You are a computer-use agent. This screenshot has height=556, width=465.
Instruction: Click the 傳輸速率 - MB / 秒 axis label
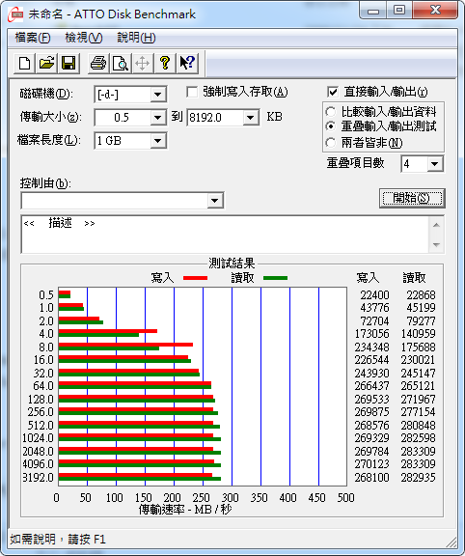click(185, 510)
